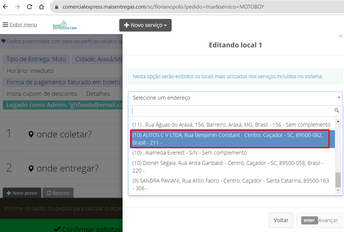Click the Voltar button

[x=281, y=220]
